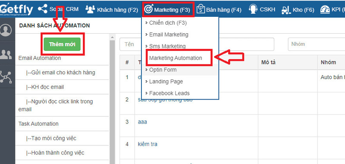Open Kho (F6) menu
This screenshot has width=345, height=164.
(304, 9)
